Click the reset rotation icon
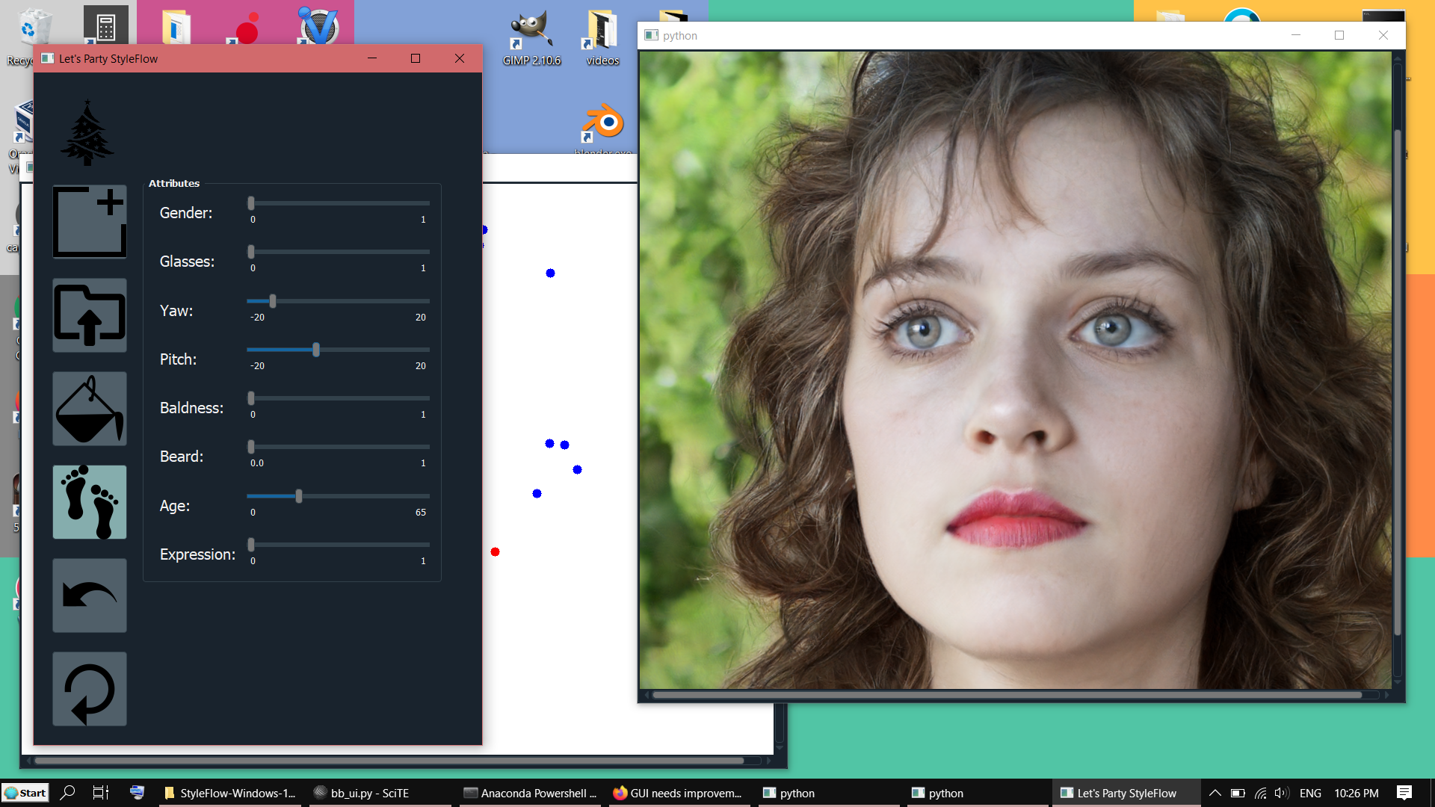Image resolution: width=1435 pixels, height=807 pixels. pyautogui.click(x=89, y=689)
